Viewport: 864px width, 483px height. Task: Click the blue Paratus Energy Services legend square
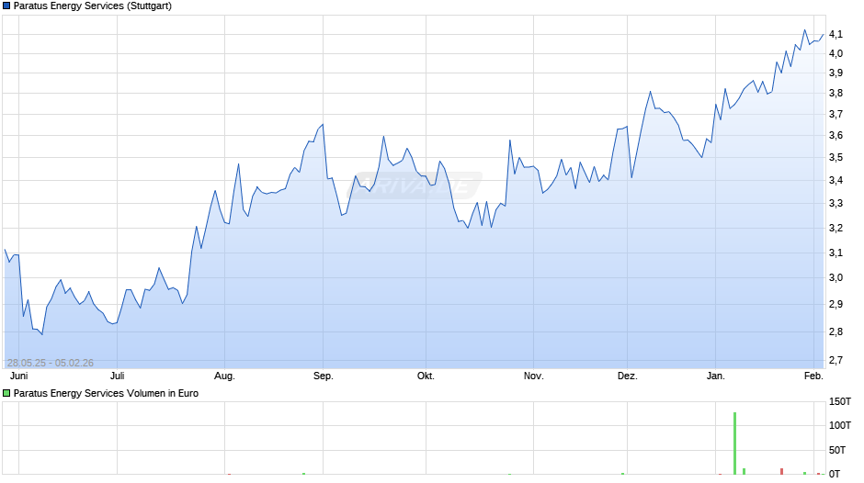click(x=6, y=6)
